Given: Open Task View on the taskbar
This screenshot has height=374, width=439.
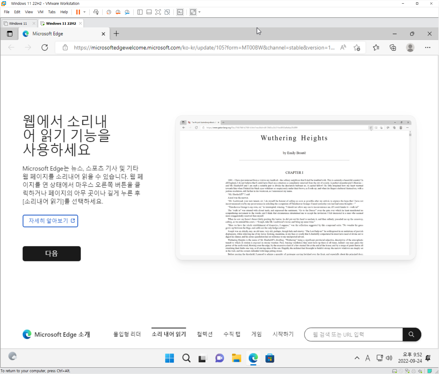Looking at the screenshot, I should [203, 358].
